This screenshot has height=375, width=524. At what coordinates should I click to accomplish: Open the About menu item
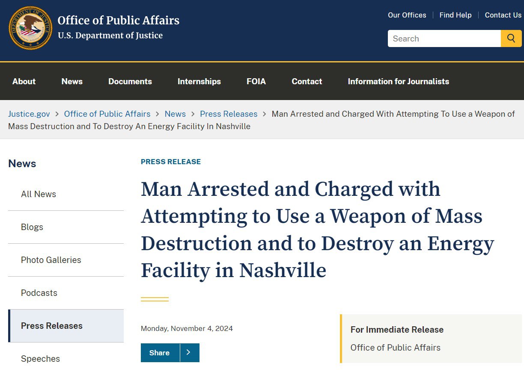click(x=24, y=81)
